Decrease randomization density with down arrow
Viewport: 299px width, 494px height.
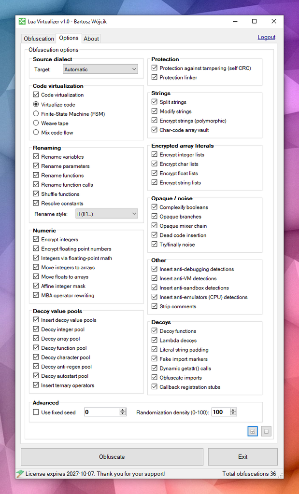pos(233,414)
